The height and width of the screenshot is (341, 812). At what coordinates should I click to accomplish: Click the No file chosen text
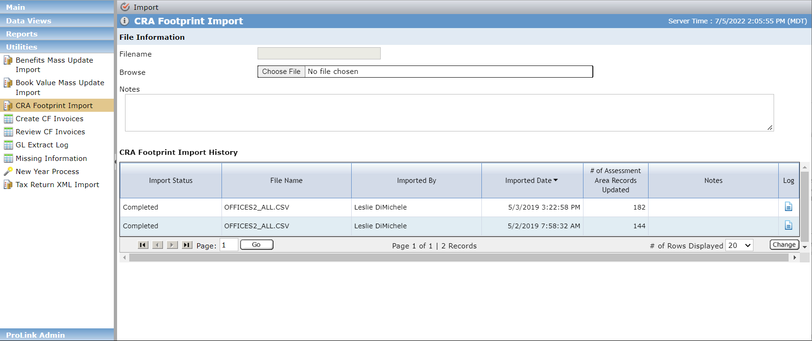tap(333, 72)
